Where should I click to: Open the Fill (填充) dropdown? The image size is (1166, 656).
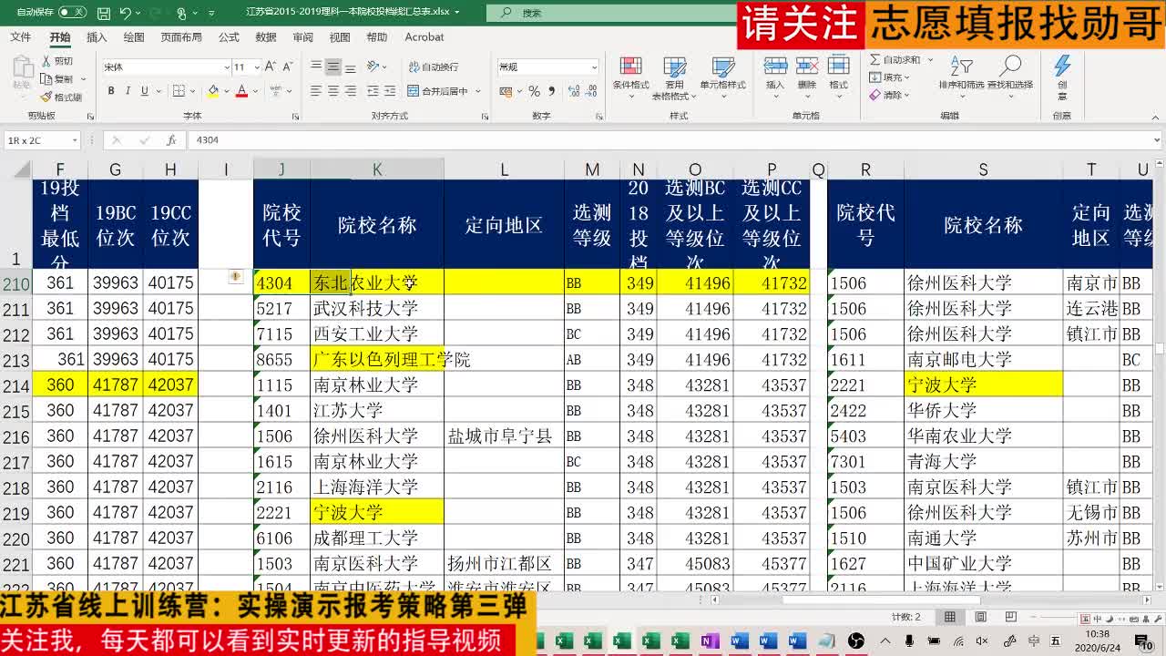[x=889, y=77]
